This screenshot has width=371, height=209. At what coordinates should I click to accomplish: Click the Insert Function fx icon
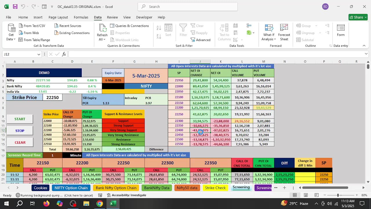click(x=64, y=54)
